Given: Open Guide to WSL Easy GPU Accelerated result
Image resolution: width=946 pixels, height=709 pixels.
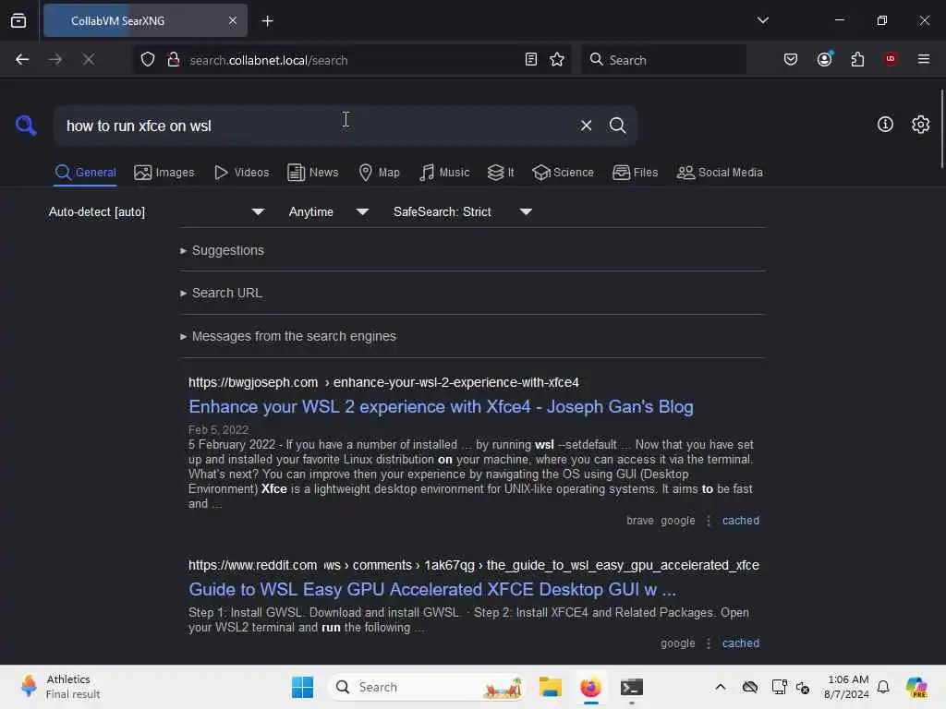Looking at the screenshot, I should pos(432,590).
